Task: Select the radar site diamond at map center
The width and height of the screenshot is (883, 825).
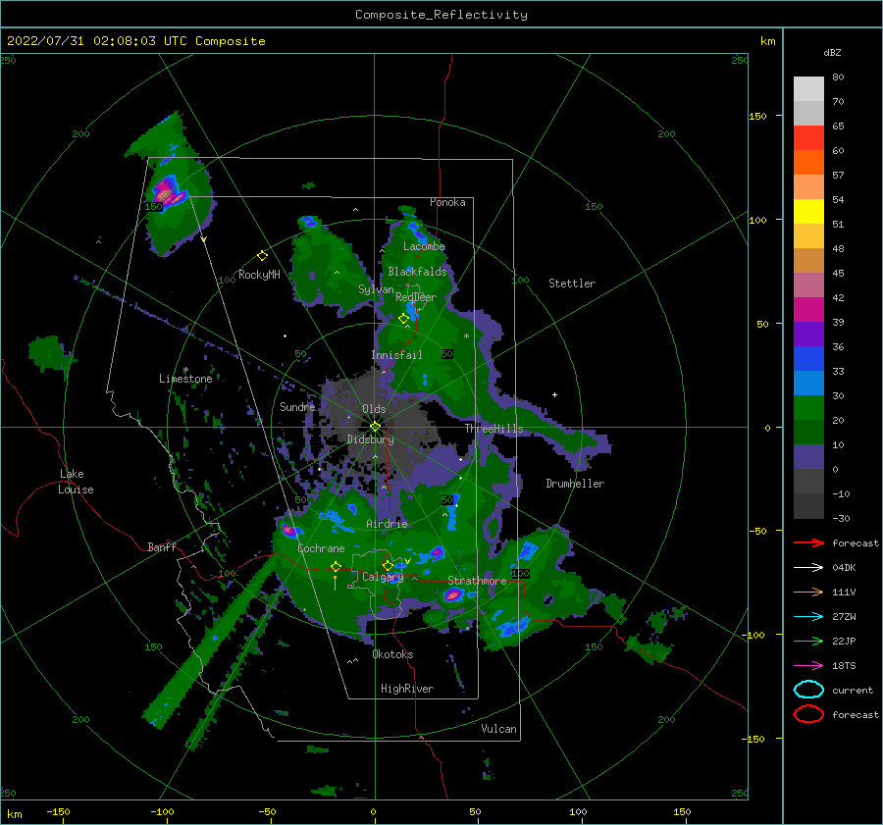Action: click(375, 427)
